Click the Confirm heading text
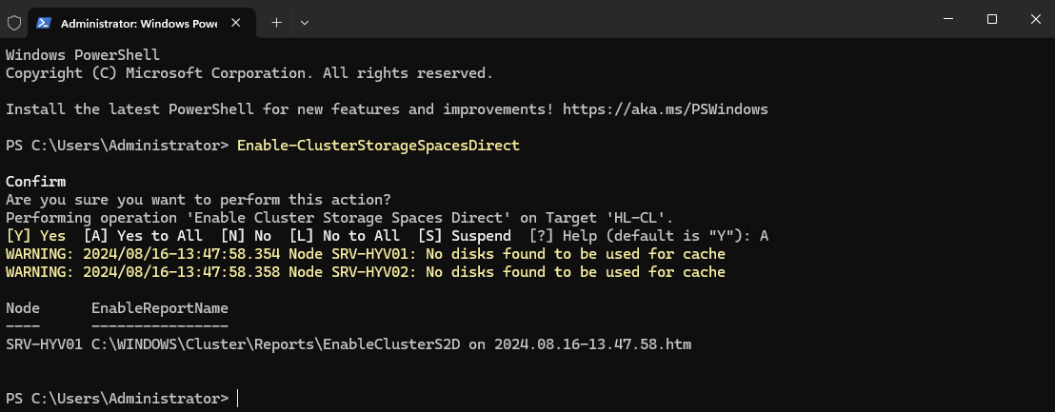Screen dimensions: 1055x412 click(x=36, y=182)
